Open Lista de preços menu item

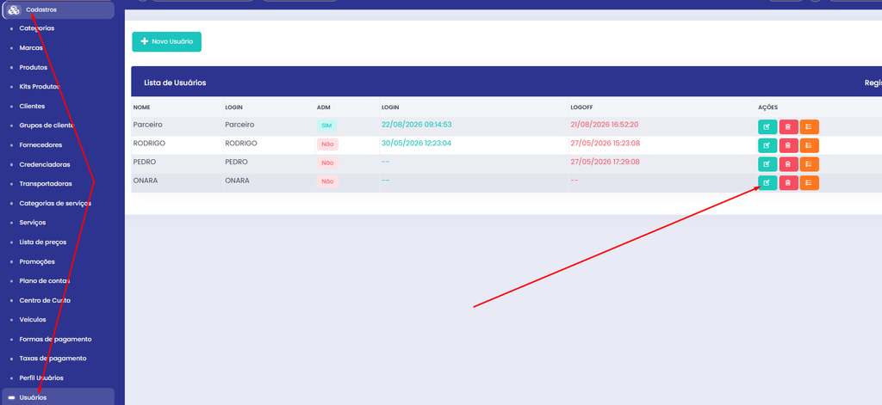pyautogui.click(x=43, y=242)
